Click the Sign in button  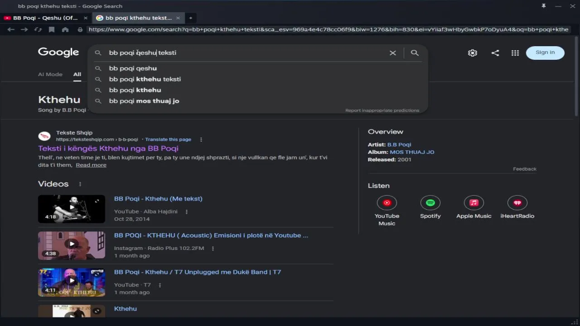[545, 53]
